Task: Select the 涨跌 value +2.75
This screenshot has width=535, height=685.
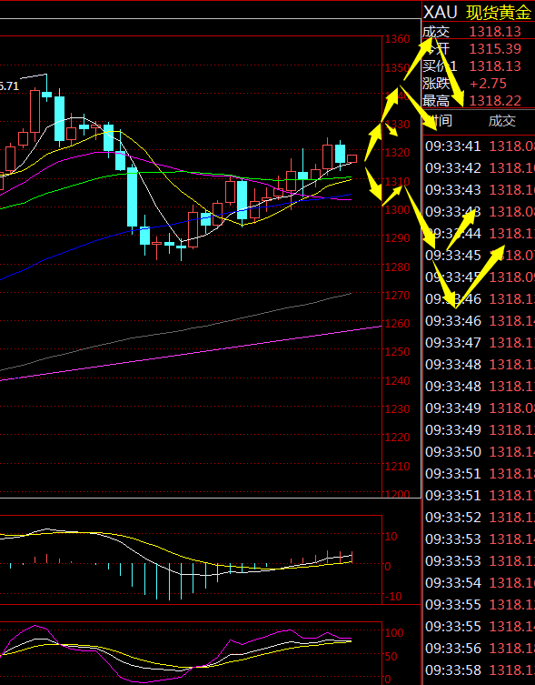Action: point(488,84)
